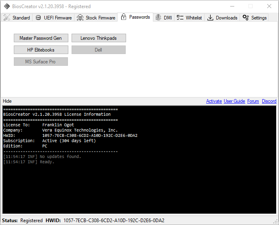Click the Stock Firmware cloud icon
The image size is (279, 225).
click(x=80, y=17)
